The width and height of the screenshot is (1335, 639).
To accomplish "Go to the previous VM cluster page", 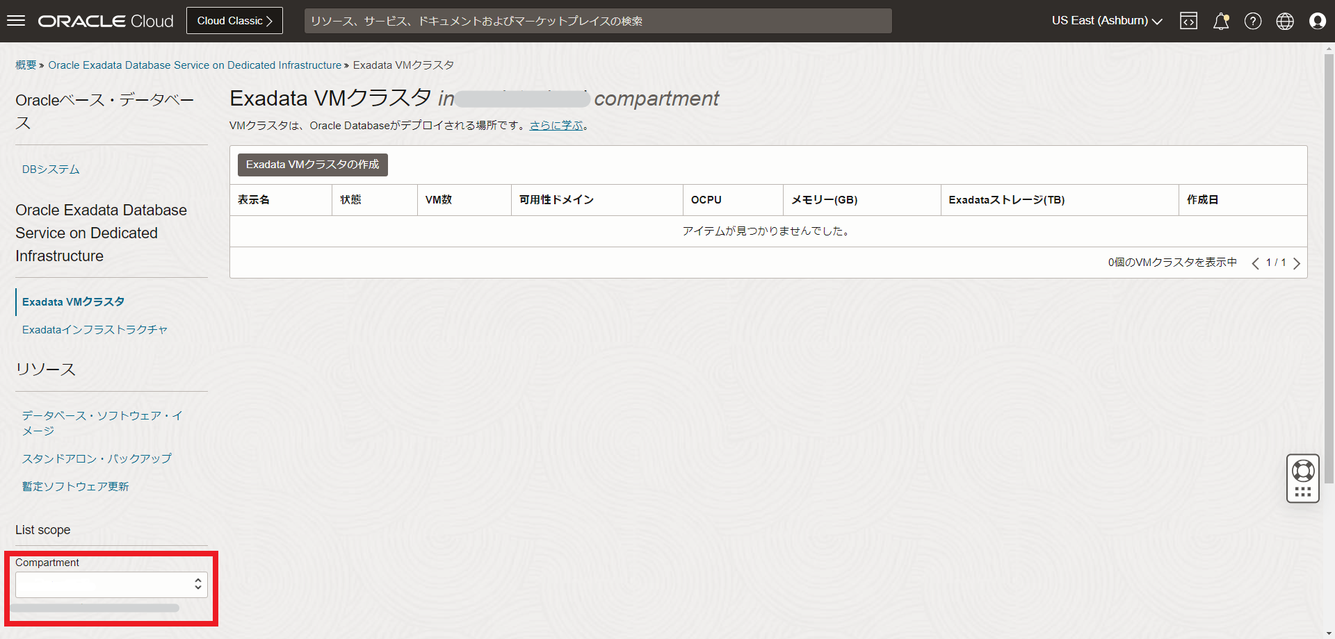I will pyautogui.click(x=1255, y=263).
